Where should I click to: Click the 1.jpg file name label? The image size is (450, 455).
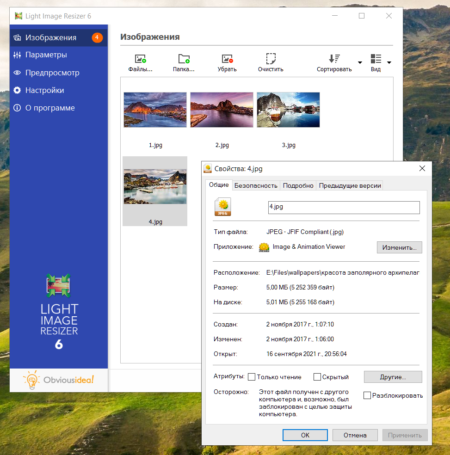click(155, 145)
